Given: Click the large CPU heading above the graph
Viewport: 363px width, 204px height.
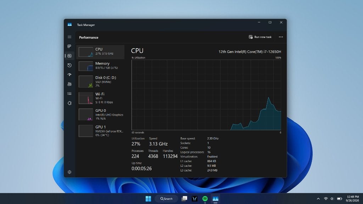Looking at the screenshot, I should tap(137, 51).
